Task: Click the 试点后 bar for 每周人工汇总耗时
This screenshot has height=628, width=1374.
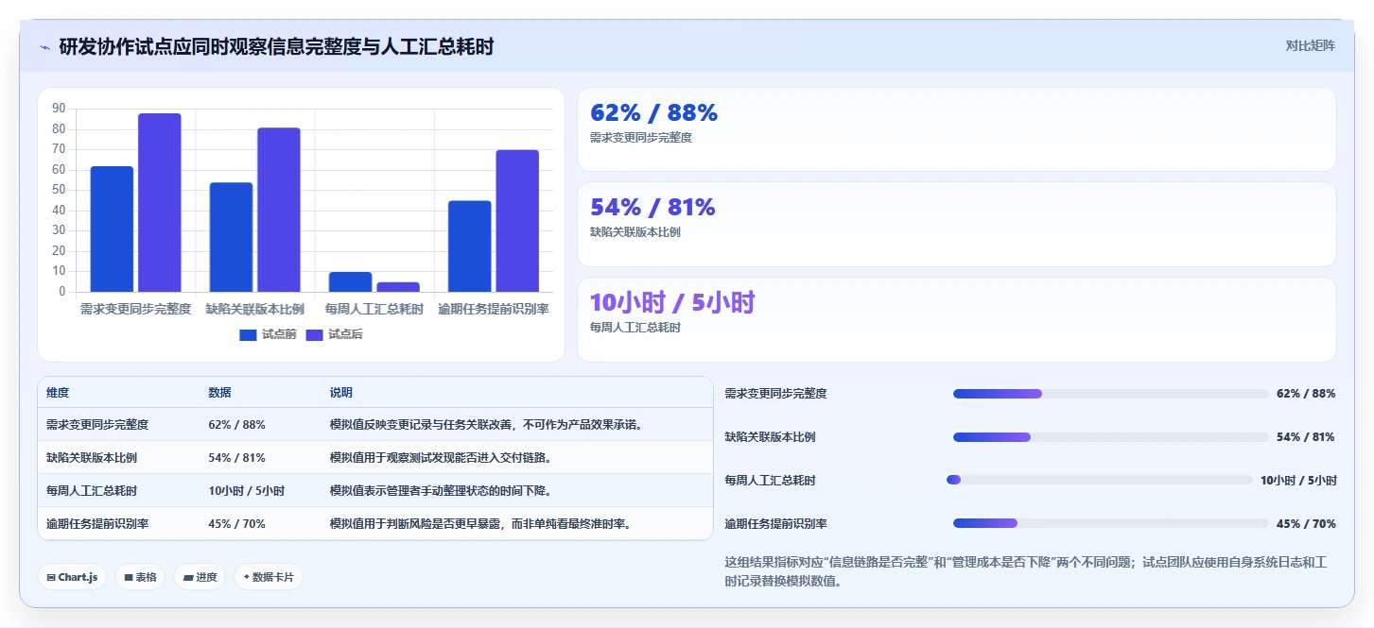Action: click(398, 287)
